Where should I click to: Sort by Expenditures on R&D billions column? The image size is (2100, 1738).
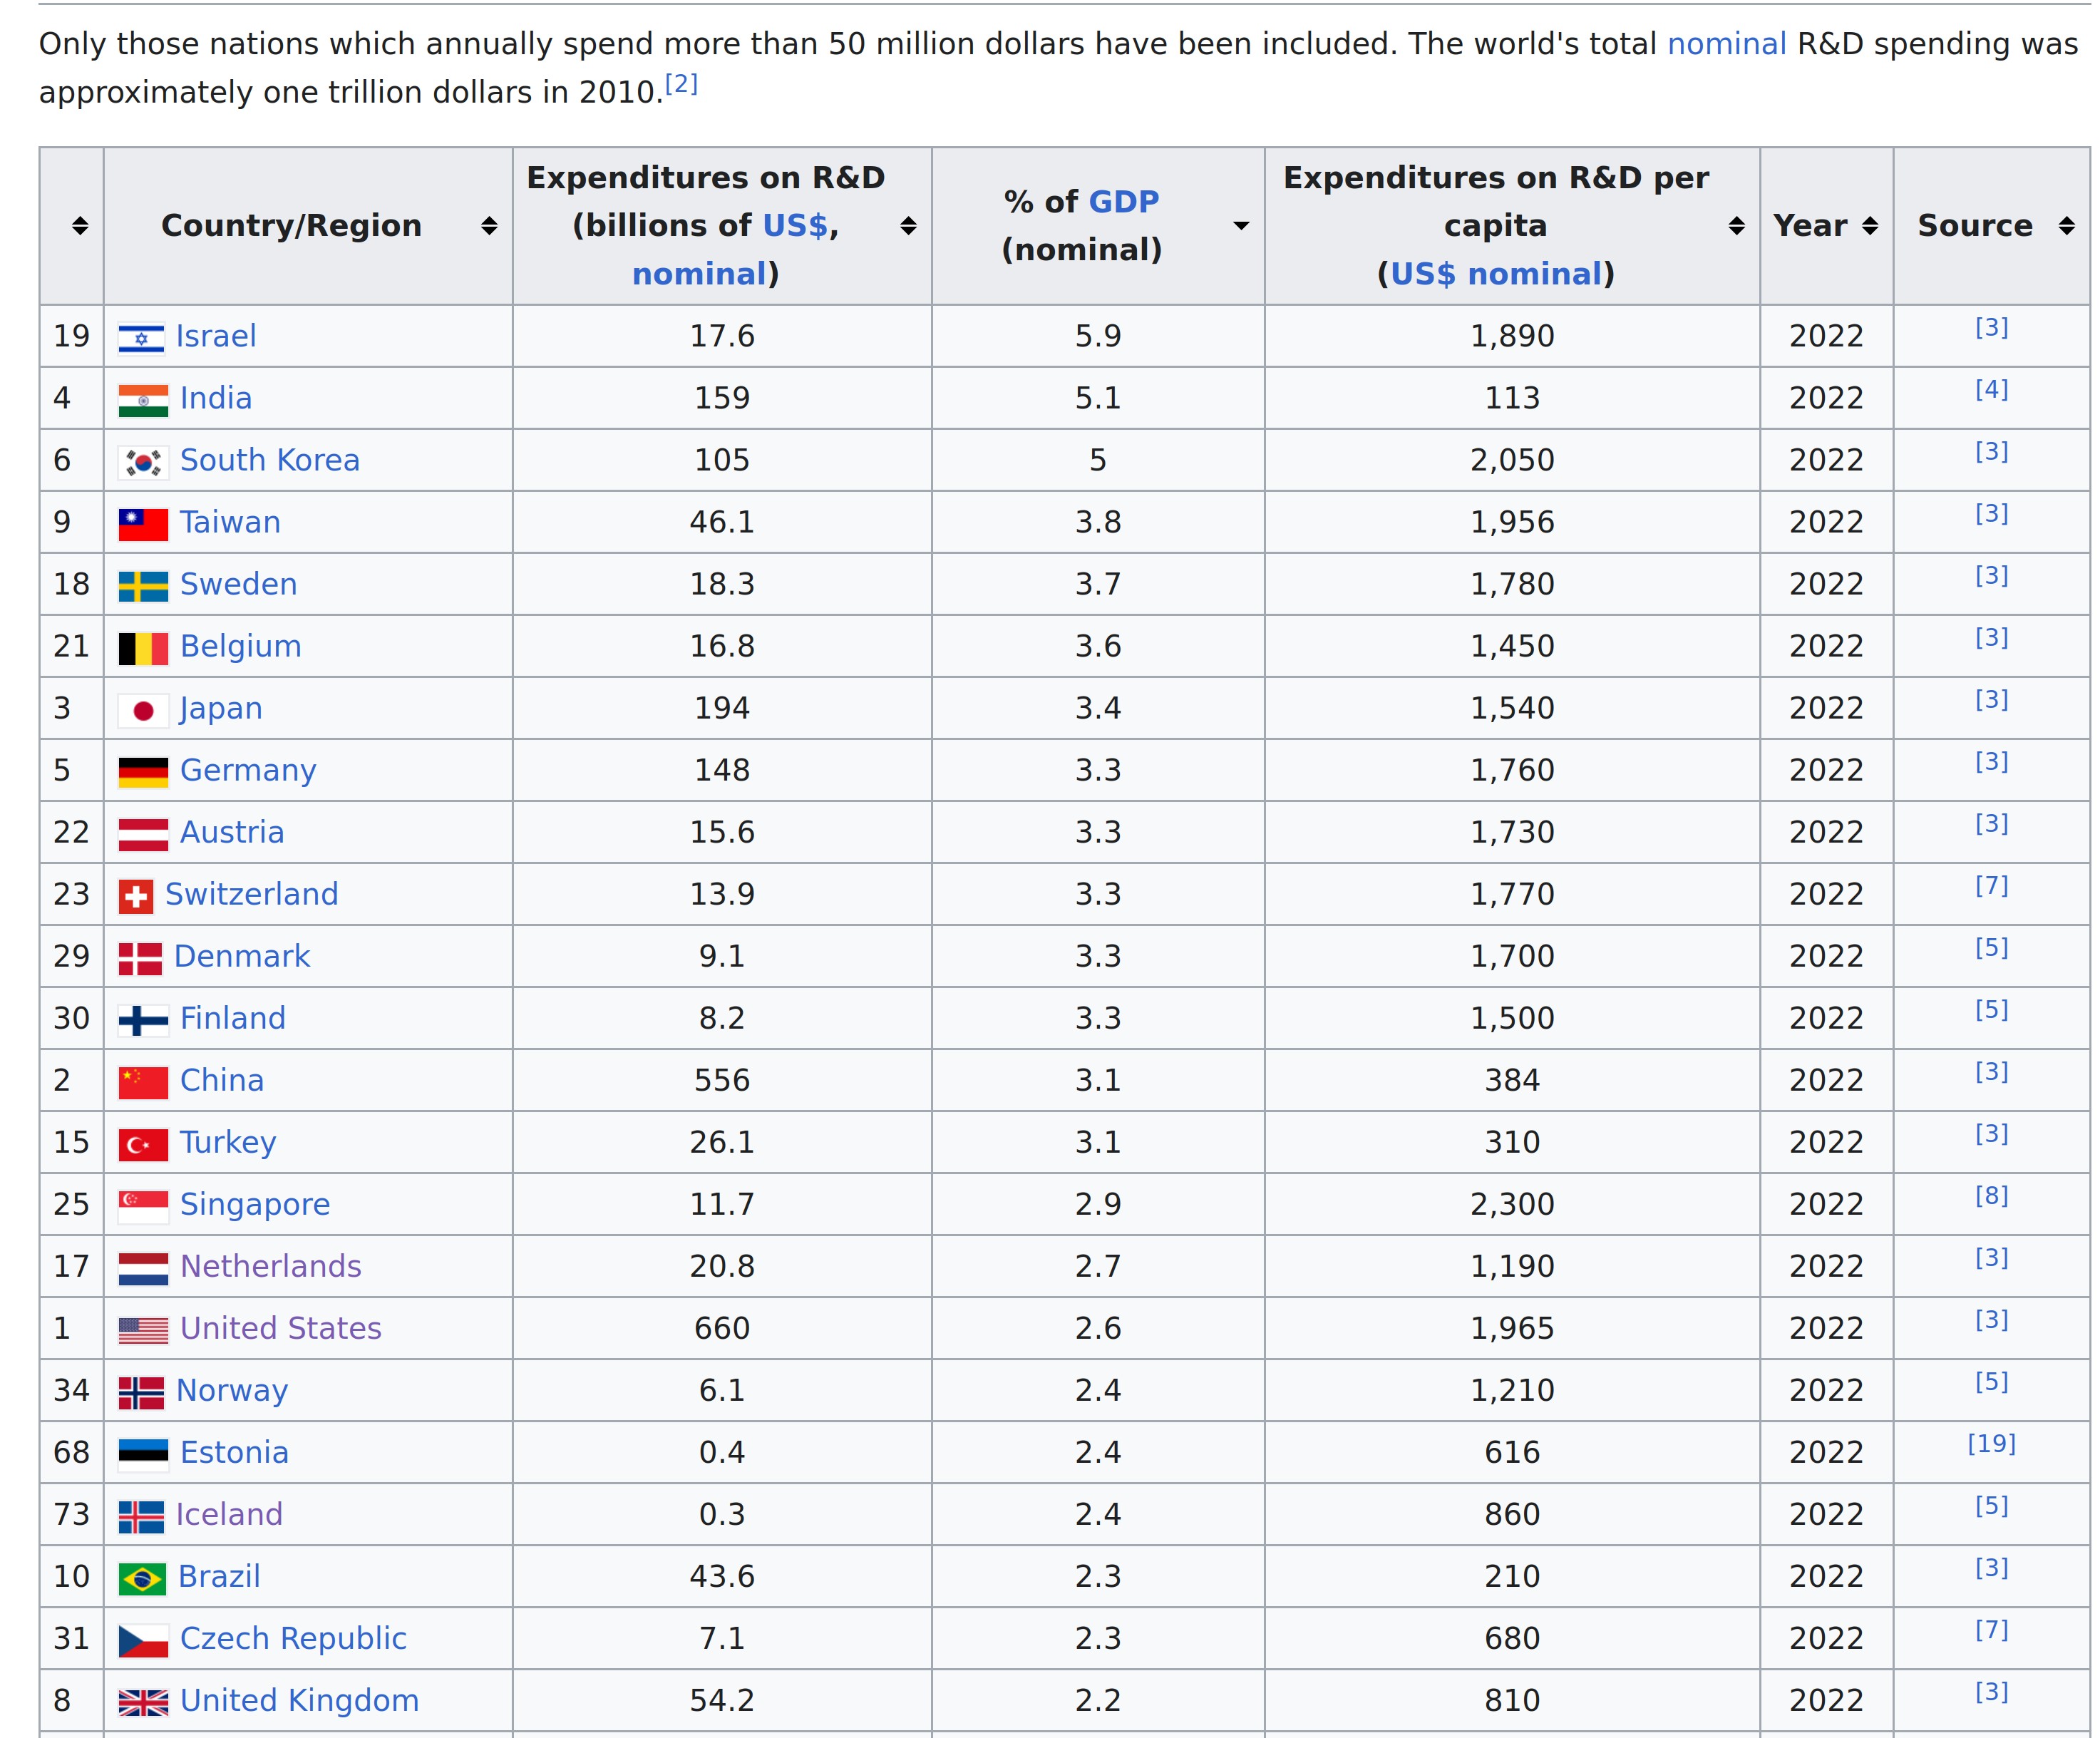[x=908, y=226]
